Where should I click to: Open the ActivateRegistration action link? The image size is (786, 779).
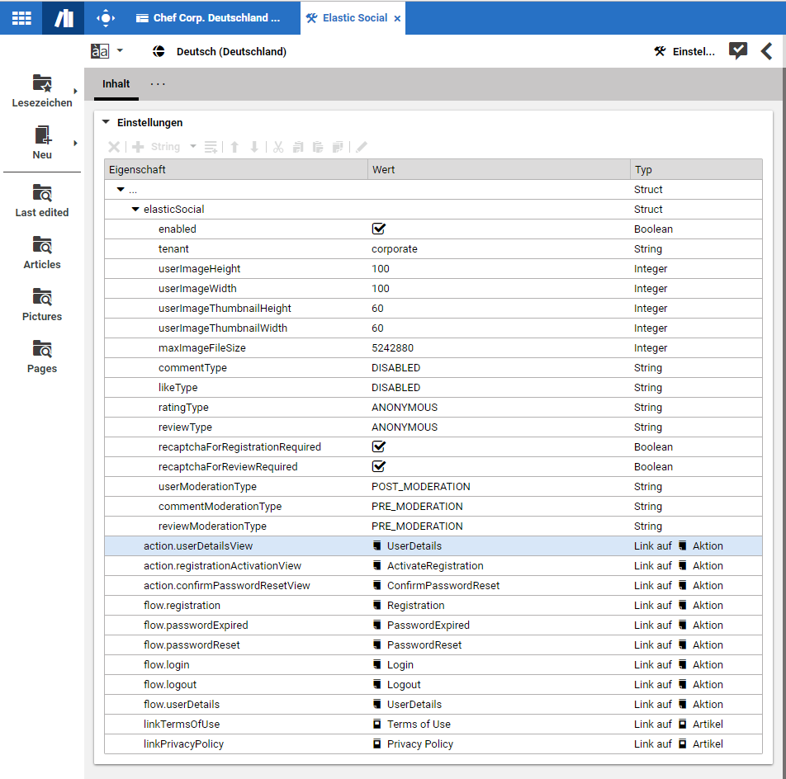(x=434, y=566)
